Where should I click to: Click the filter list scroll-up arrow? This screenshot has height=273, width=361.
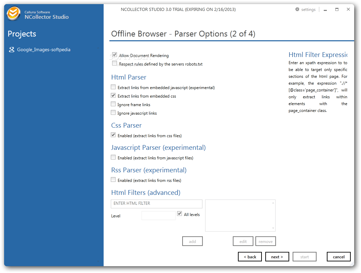pyautogui.click(x=273, y=203)
